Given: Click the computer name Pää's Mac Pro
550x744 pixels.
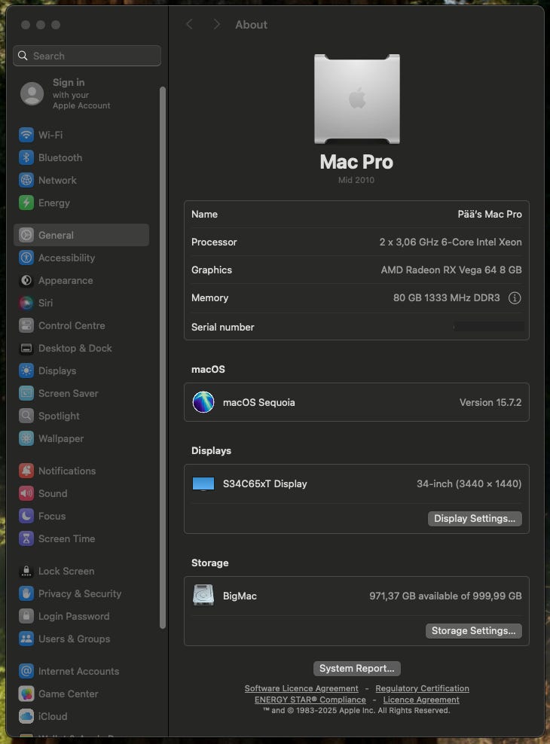Looking at the screenshot, I should 490,215.
